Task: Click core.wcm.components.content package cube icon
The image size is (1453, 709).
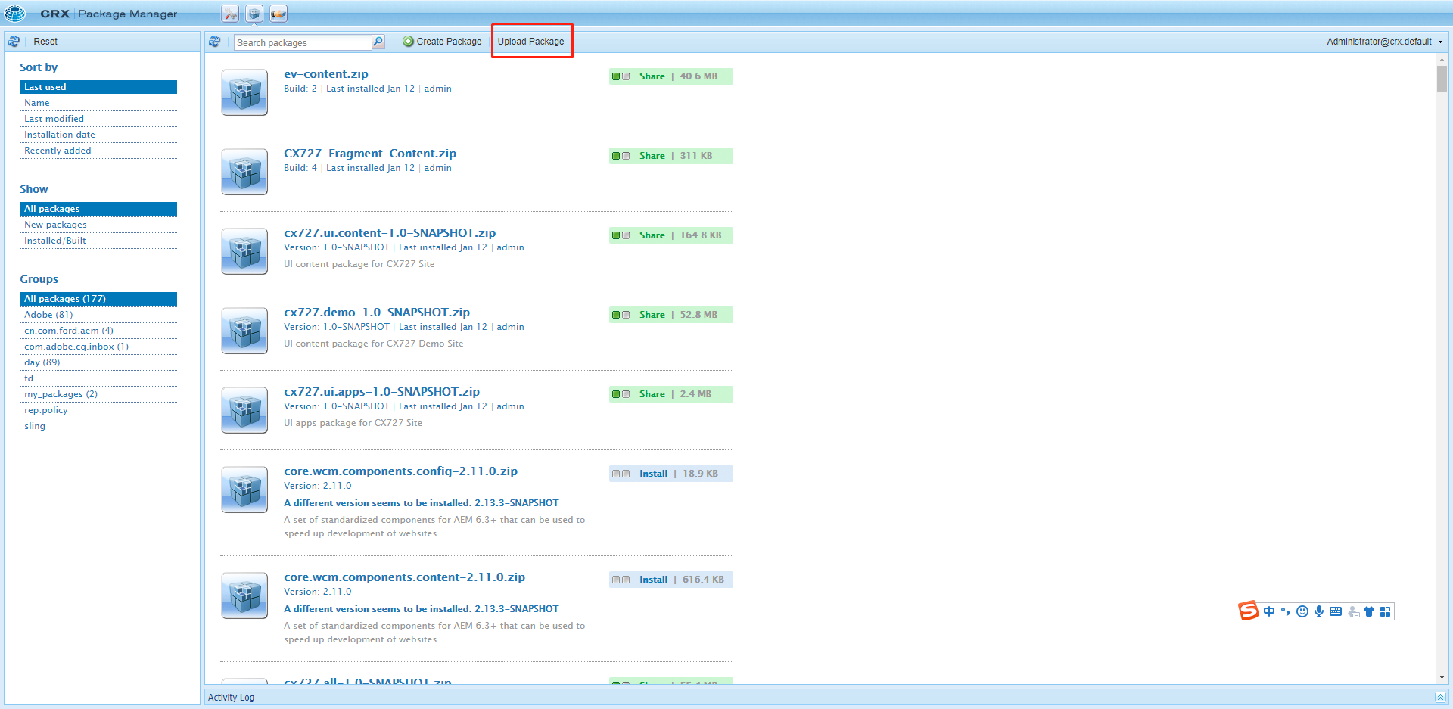Action: click(244, 595)
